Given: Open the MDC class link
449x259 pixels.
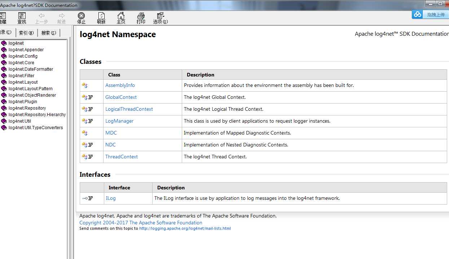Looking at the screenshot, I should click(x=111, y=133).
